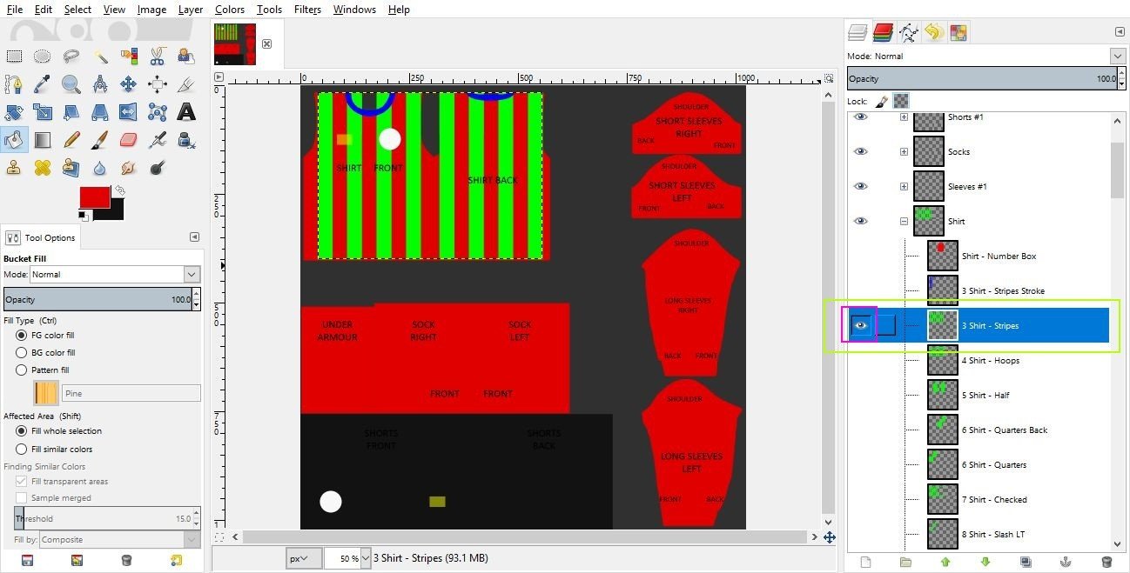Toggle eye icon of 3 Shirt - Stripes layer
Screen dimensions: 1130x573
click(861, 325)
